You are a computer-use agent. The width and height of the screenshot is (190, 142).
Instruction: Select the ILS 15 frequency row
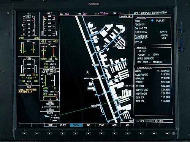pos(152,97)
